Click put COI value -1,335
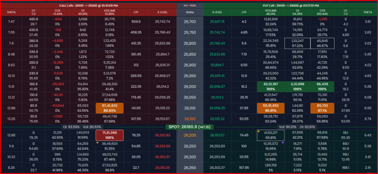This screenshot has width=378, height=174. 322,19
